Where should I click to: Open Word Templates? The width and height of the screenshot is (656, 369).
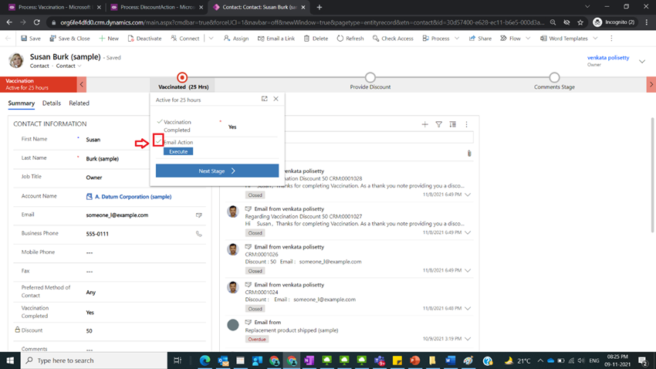click(x=563, y=39)
